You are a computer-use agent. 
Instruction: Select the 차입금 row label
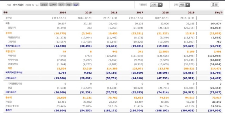[x=8, y=102]
